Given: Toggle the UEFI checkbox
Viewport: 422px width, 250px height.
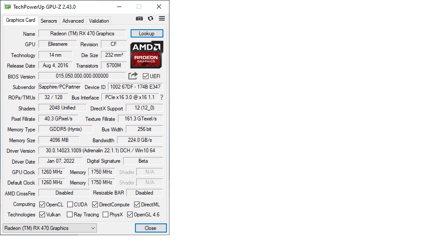Looking at the screenshot, I should [145, 76].
